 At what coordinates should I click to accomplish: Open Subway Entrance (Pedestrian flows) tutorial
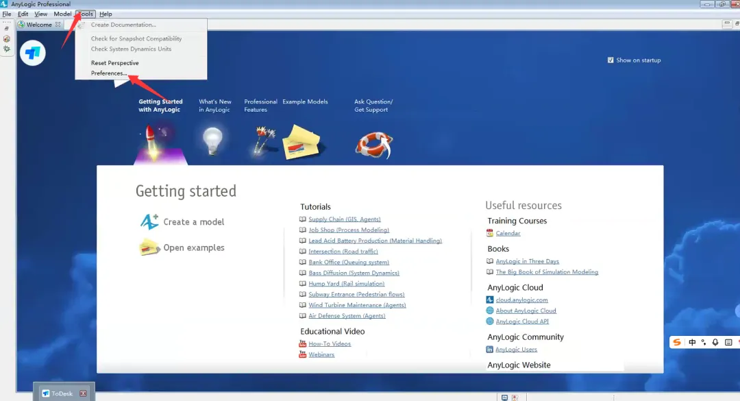tap(356, 294)
